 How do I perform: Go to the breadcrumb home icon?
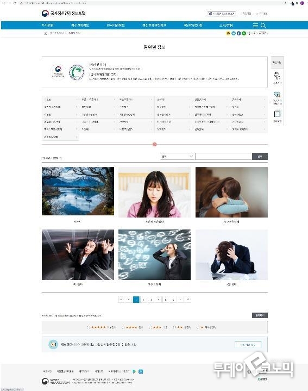(45, 33)
